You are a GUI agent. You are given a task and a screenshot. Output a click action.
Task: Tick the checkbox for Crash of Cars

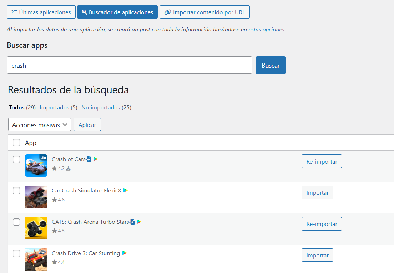point(16,159)
